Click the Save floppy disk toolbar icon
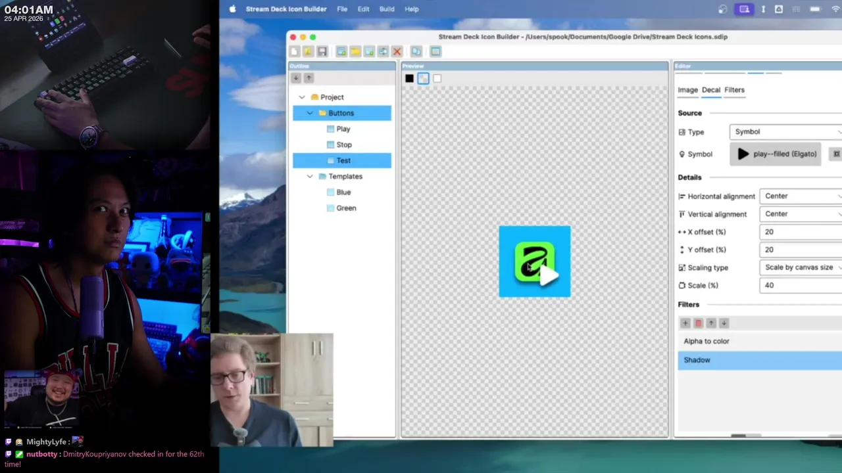This screenshot has width=842, height=473. pyautogui.click(x=322, y=51)
